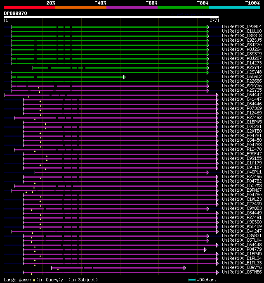264x283 pixels.
Task: Click the white BP090978 query bar
Action: [x=111, y=17]
